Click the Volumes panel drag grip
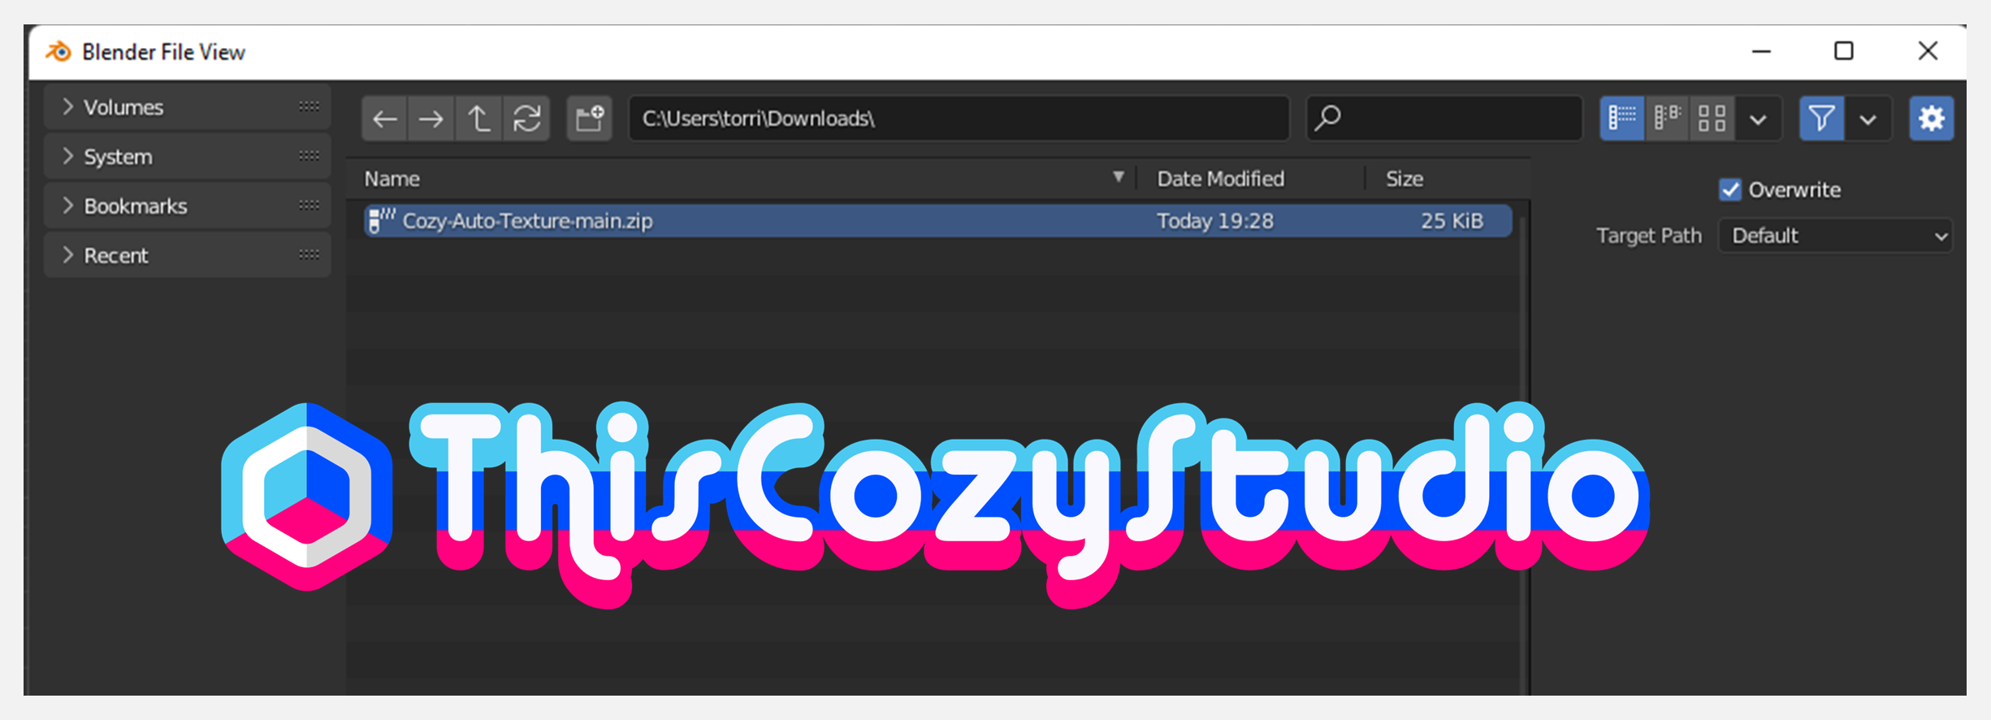 click(309, 106)
